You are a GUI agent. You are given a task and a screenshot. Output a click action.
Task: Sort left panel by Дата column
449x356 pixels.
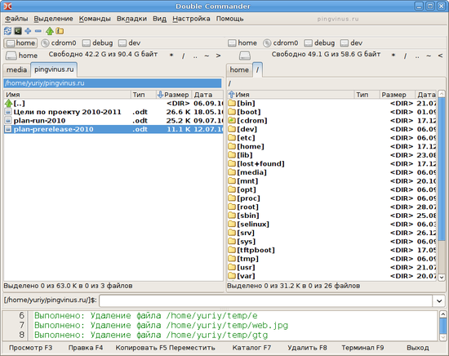point(207,95)
